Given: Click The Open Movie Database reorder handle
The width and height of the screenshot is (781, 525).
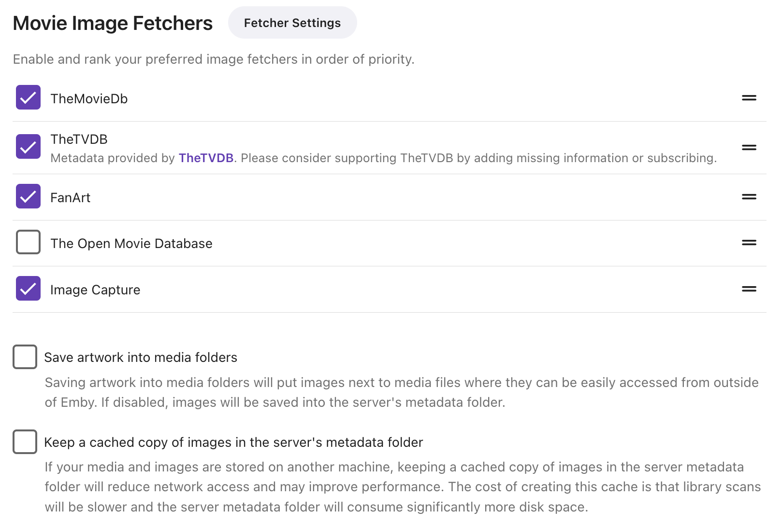Looking at the screenshot, I should click(x=749, y=243).
